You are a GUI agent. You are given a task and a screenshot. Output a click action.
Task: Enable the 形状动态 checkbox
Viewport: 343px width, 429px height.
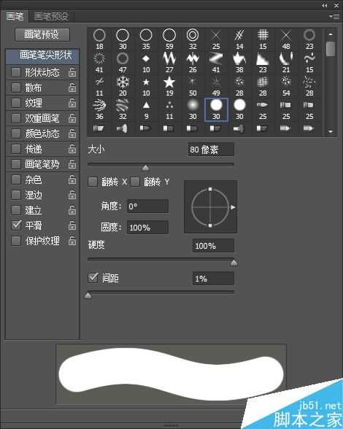[16, 72]
